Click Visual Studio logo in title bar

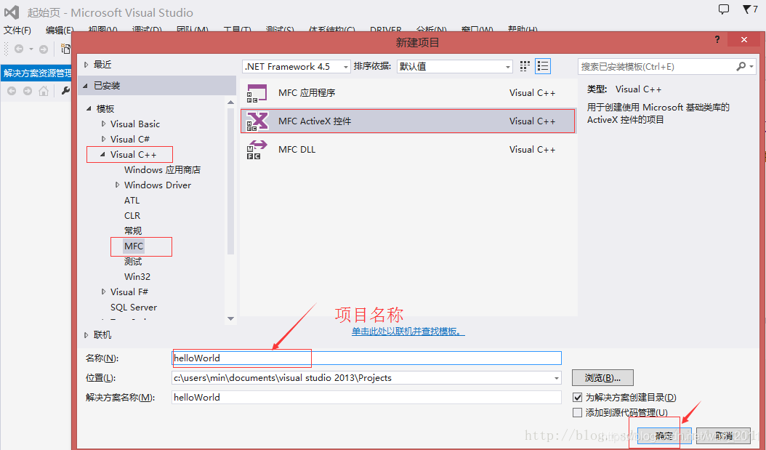point(12,12)
